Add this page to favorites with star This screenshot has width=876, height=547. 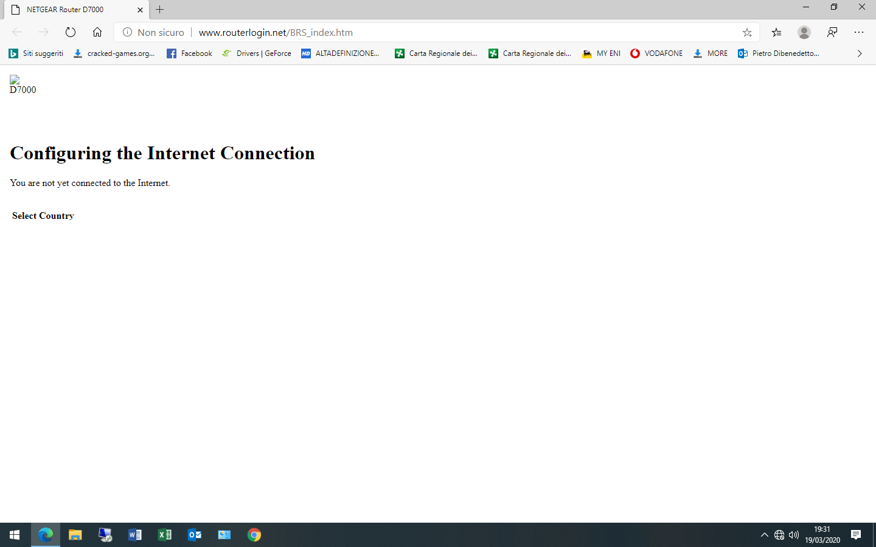point(747,32)
